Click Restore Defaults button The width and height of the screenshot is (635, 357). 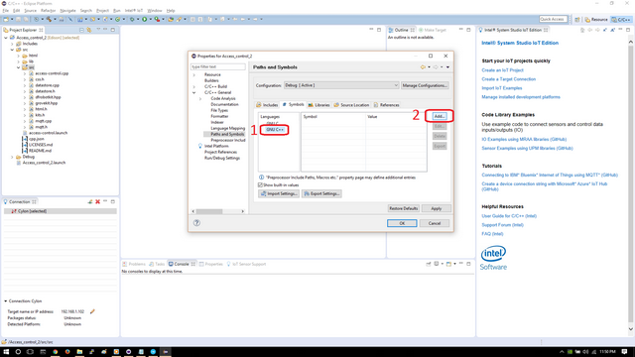point(404,208)
